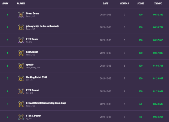Open johnny boi (+ hu tao enthusiast) profile
The image size is (169, 122).
click(x=42, y=26)
